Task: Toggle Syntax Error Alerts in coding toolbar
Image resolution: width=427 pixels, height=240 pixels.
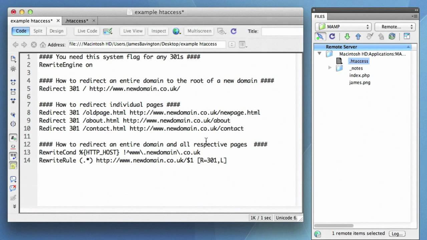Action: coord(13,165)
